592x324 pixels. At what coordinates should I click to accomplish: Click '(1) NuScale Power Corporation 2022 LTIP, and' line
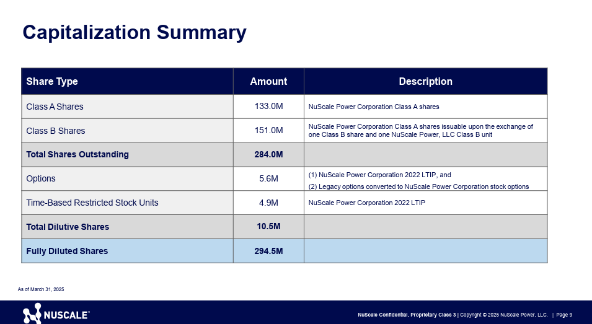coord(380,175)
